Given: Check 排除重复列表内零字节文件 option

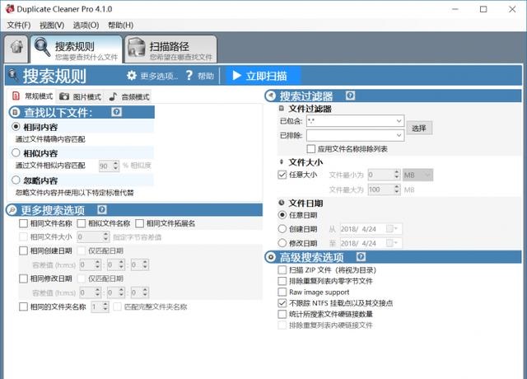Looking at the screenshot, I should click(x=282, y=281).
